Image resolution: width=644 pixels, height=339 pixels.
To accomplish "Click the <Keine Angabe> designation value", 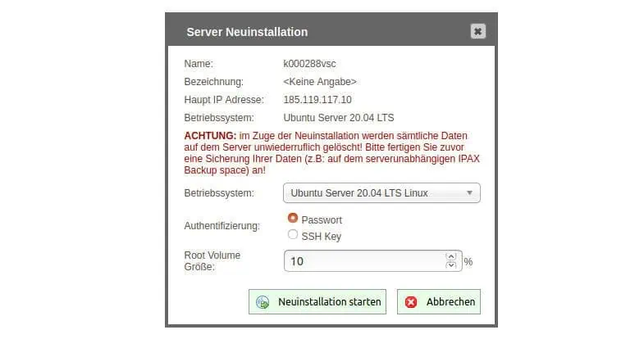I will [319, 82].
